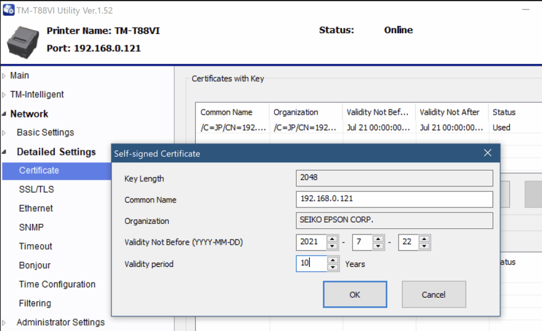
Task: Decrease the validity start day
Action: click(424, 246)
